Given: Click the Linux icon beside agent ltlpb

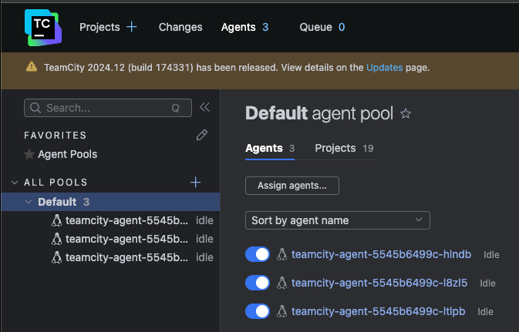Looking at the screenshot, I should coord(281,311).
